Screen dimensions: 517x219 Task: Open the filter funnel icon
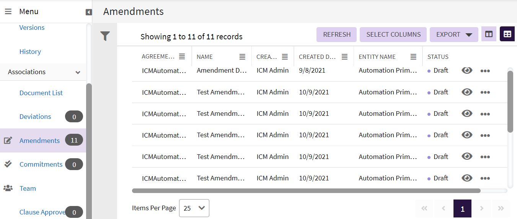pos(105,36)
